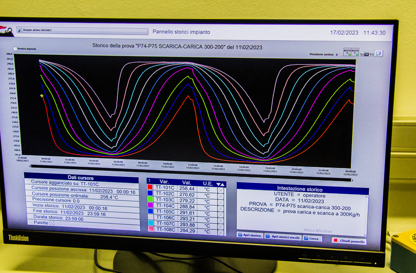Toggle visibility checkbox for TT-102C
Viewport: 416px width, 273px height.
coord(221,196)
